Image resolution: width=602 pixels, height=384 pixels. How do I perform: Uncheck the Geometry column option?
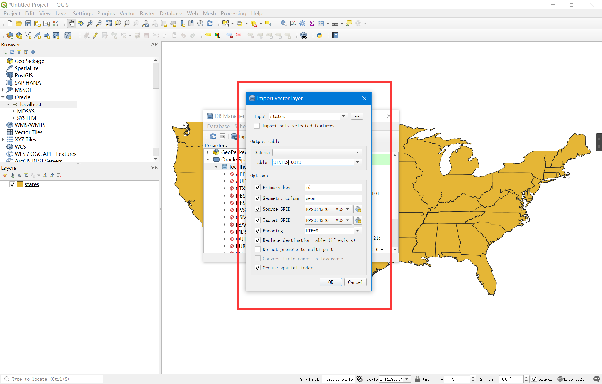258,198
